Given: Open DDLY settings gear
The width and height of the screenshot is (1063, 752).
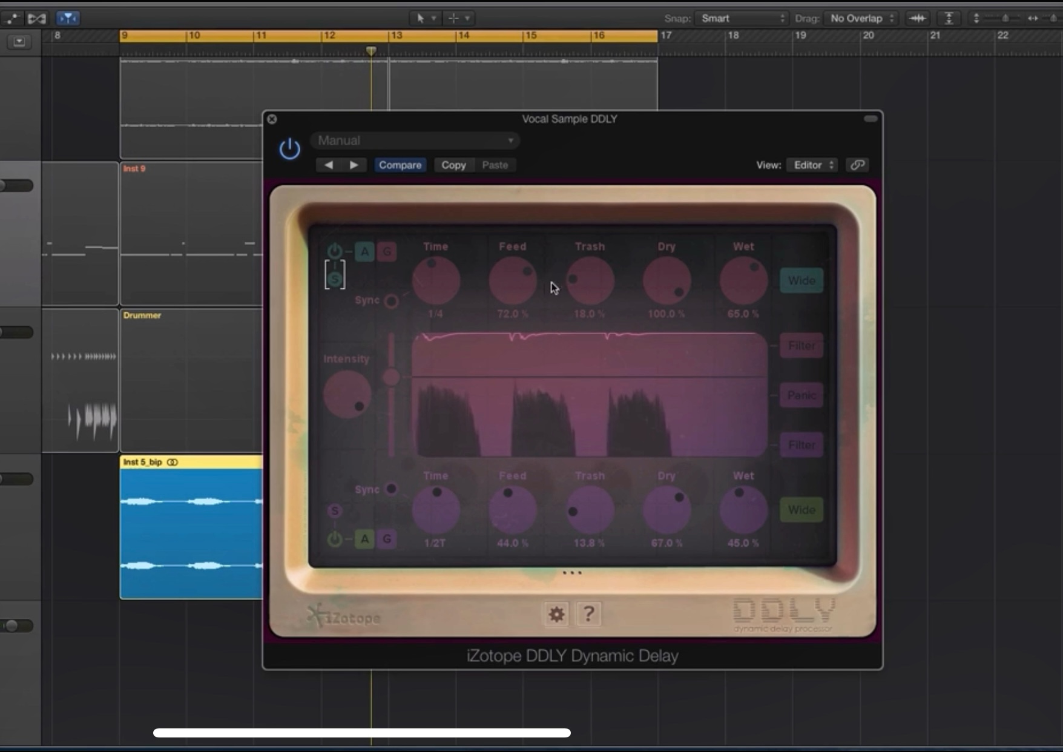Looking at the screenshot, I should coord(556,615).
